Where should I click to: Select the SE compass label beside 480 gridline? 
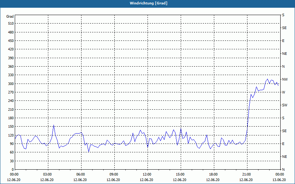pyautogui.click(x=284, y=28)
